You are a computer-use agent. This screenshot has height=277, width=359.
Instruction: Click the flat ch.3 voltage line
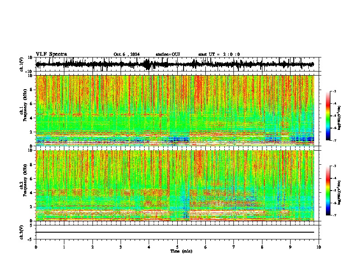pyautogui.click(x=175, y=232)
